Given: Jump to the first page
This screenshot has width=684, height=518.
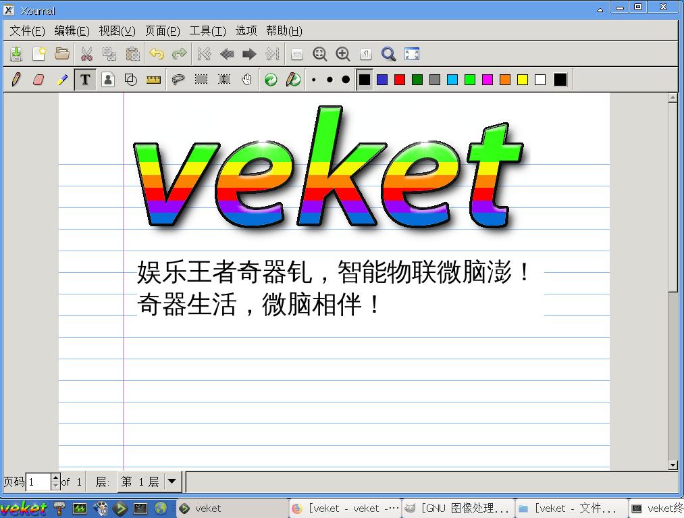Looking at the screenshot, I should click(204, 54).
